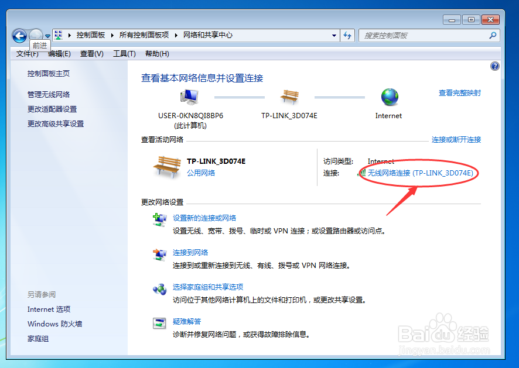Open 家庭组 in sidebar
The height and width of the screenshot is (368, 519).
[38, 339]
